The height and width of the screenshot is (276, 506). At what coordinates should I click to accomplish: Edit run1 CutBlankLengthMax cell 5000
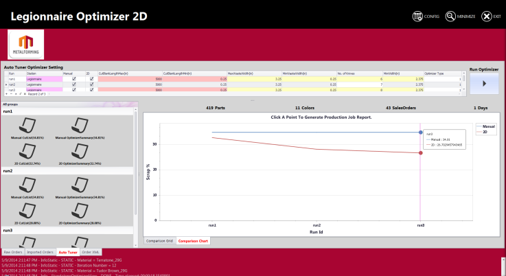[130, 79]
